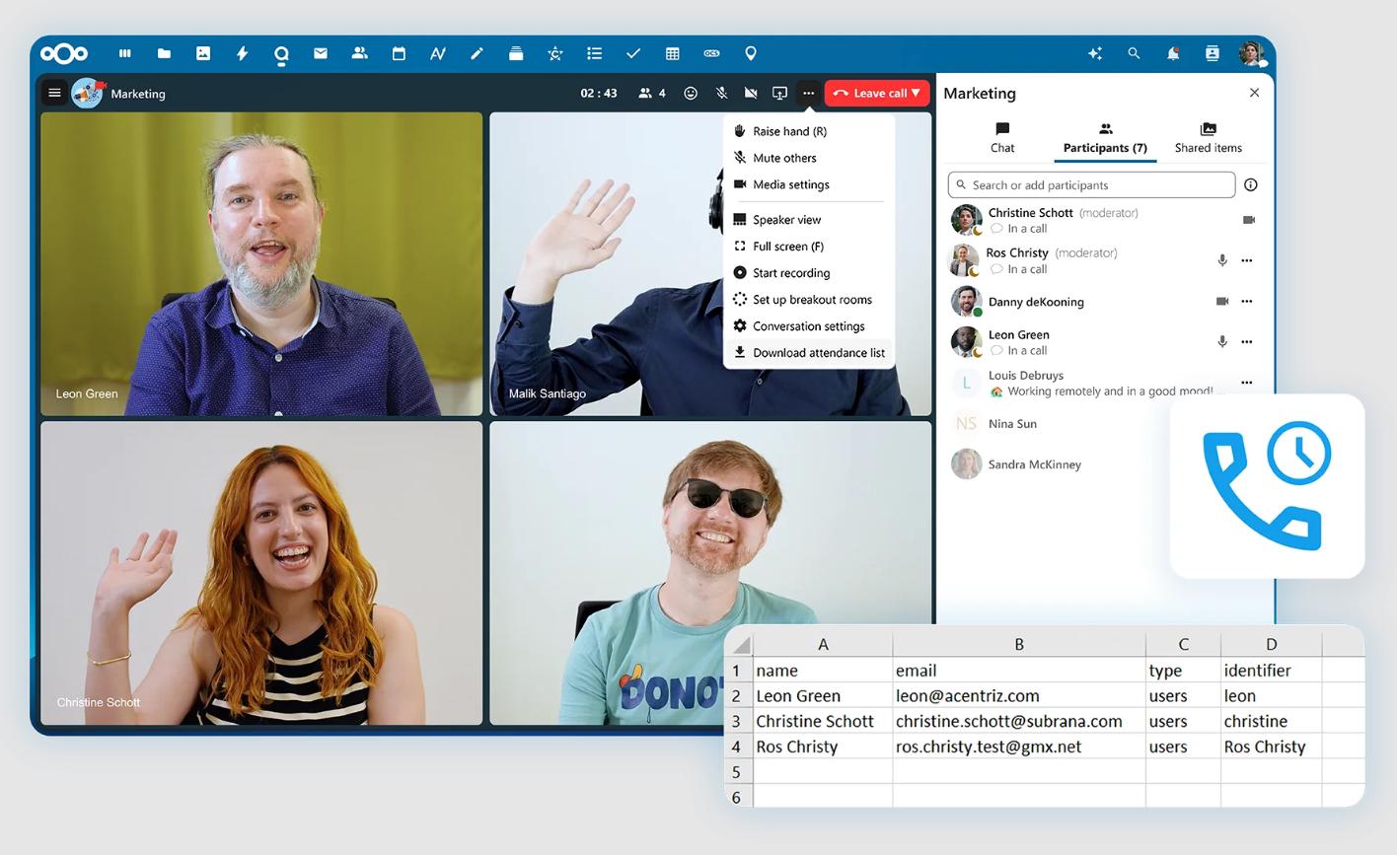Open the Calendar app from the toolbar

pyautogui.click(x=399, y=53)
